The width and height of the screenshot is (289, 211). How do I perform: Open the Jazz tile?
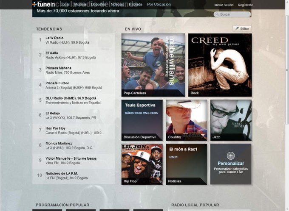(231, 120)
